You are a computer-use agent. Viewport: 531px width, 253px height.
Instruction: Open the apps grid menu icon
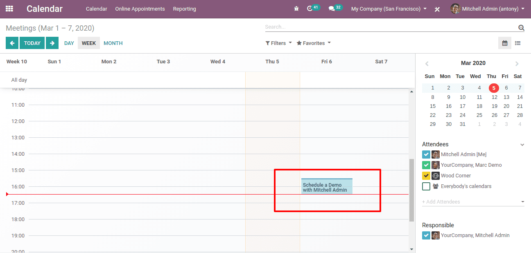(x=9, y=9)
